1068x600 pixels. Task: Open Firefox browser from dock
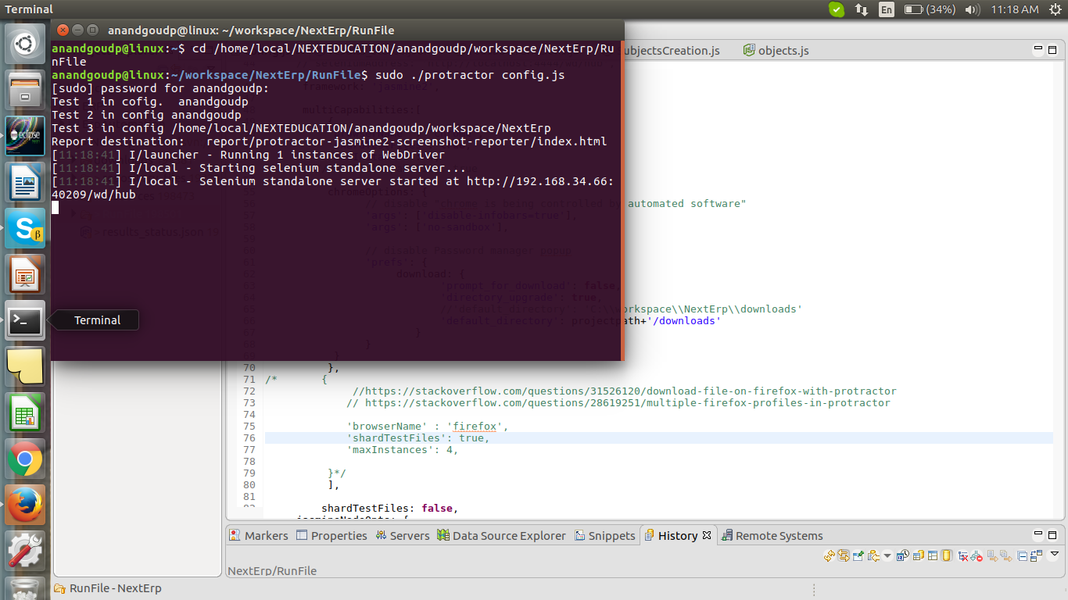point(26,505)
